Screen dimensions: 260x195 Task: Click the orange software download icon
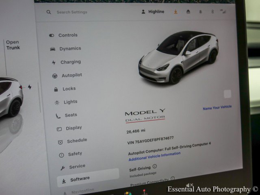coord(175,12)
